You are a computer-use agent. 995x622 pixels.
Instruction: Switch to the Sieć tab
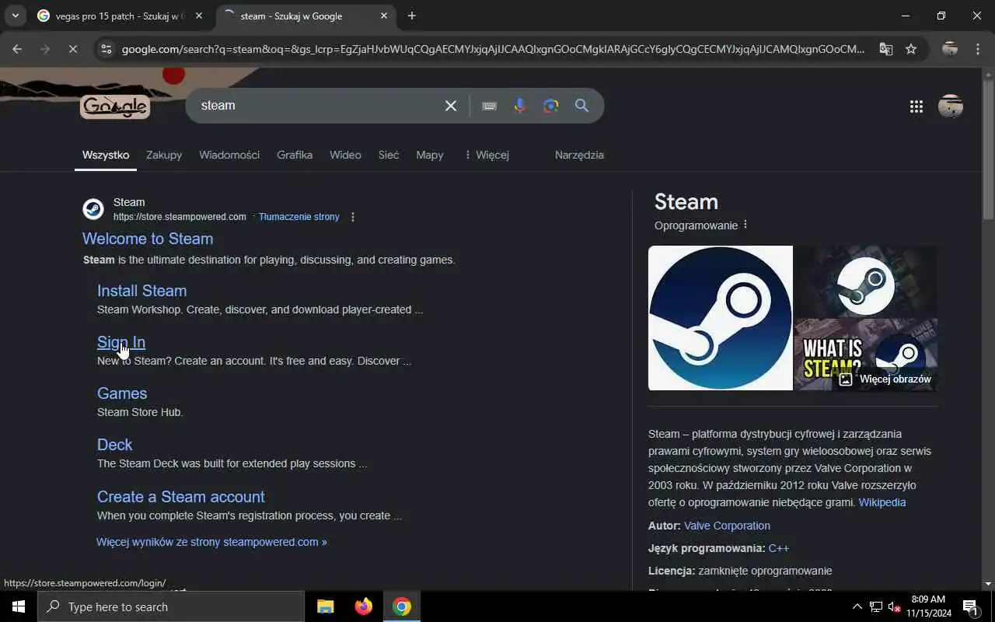389,155
